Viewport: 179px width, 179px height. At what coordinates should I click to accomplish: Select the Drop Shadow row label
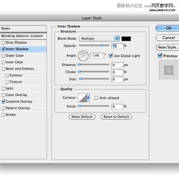[16, 43]
